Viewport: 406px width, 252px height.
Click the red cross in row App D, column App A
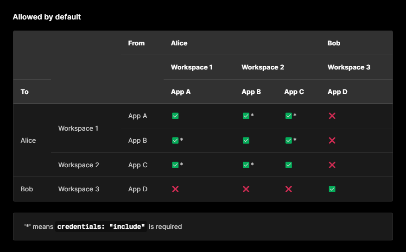175,189
